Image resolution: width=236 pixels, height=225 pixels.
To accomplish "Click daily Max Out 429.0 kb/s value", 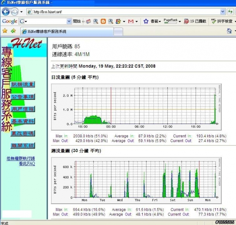I will point(92,141).
